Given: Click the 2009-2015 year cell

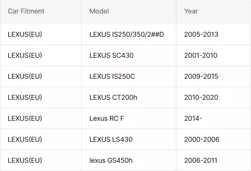Looking at the screenshot, I should click(x=201, y=76).
